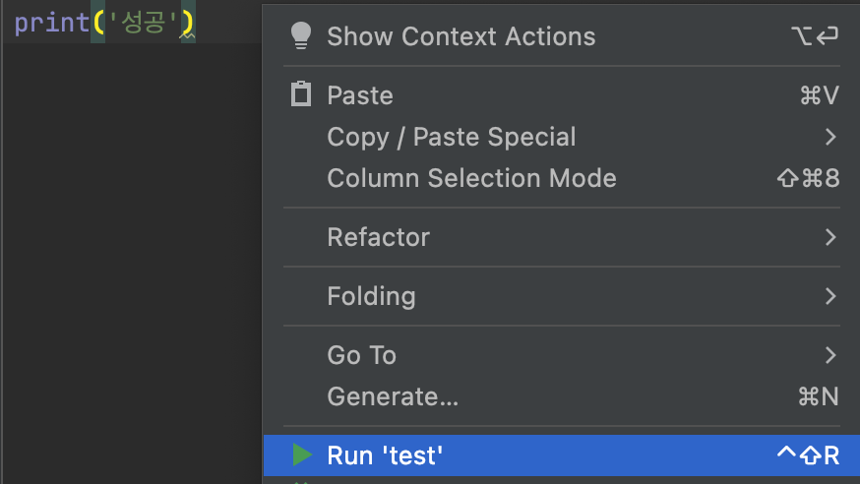Place cursor in the '성공' string
This screenshot has height=484, width=860.
(x=142, y=23)
